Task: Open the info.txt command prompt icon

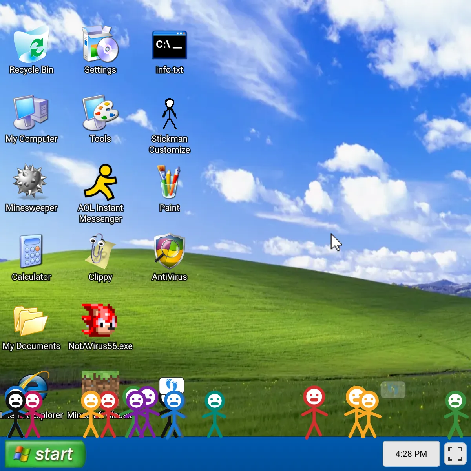Action: click(x=170, y=45)
